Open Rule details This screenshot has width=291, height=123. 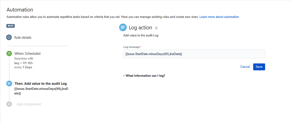pos(23,38)
